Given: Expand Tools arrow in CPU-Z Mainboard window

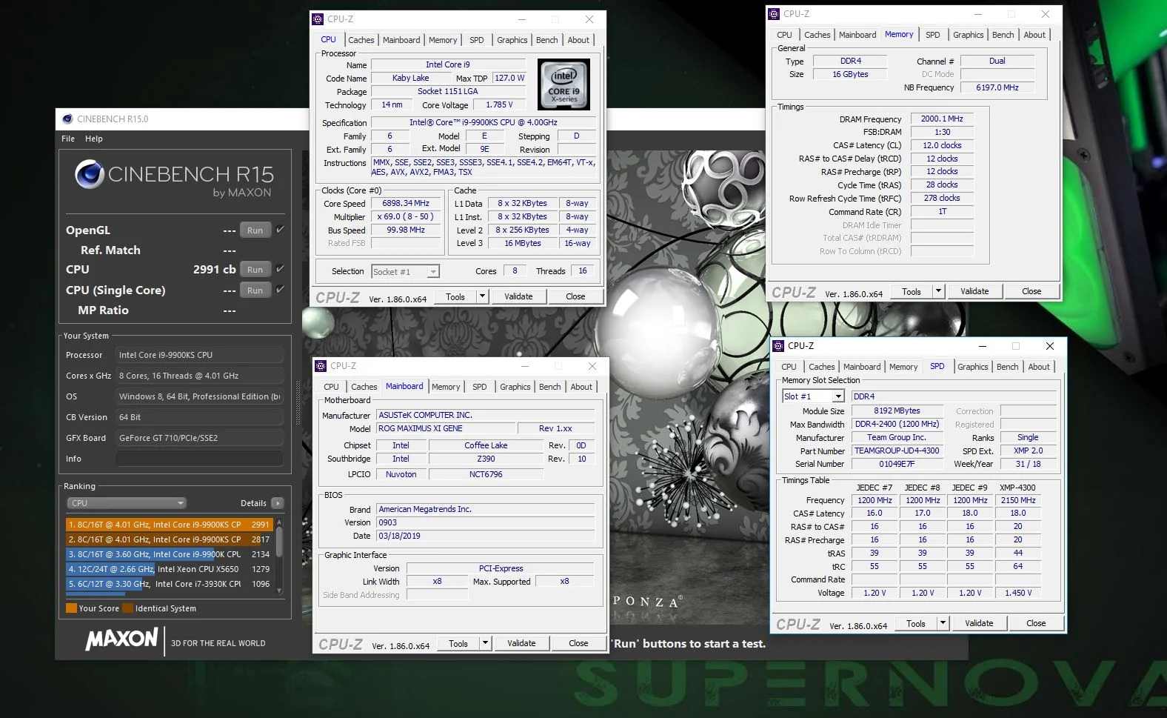Looking at the screenshot, I should point(486,643).
